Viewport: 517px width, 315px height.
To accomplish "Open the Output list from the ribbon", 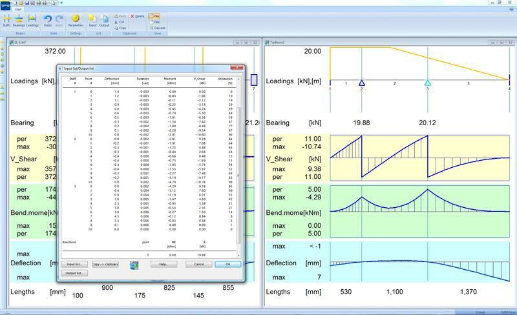I will [104, 21].
